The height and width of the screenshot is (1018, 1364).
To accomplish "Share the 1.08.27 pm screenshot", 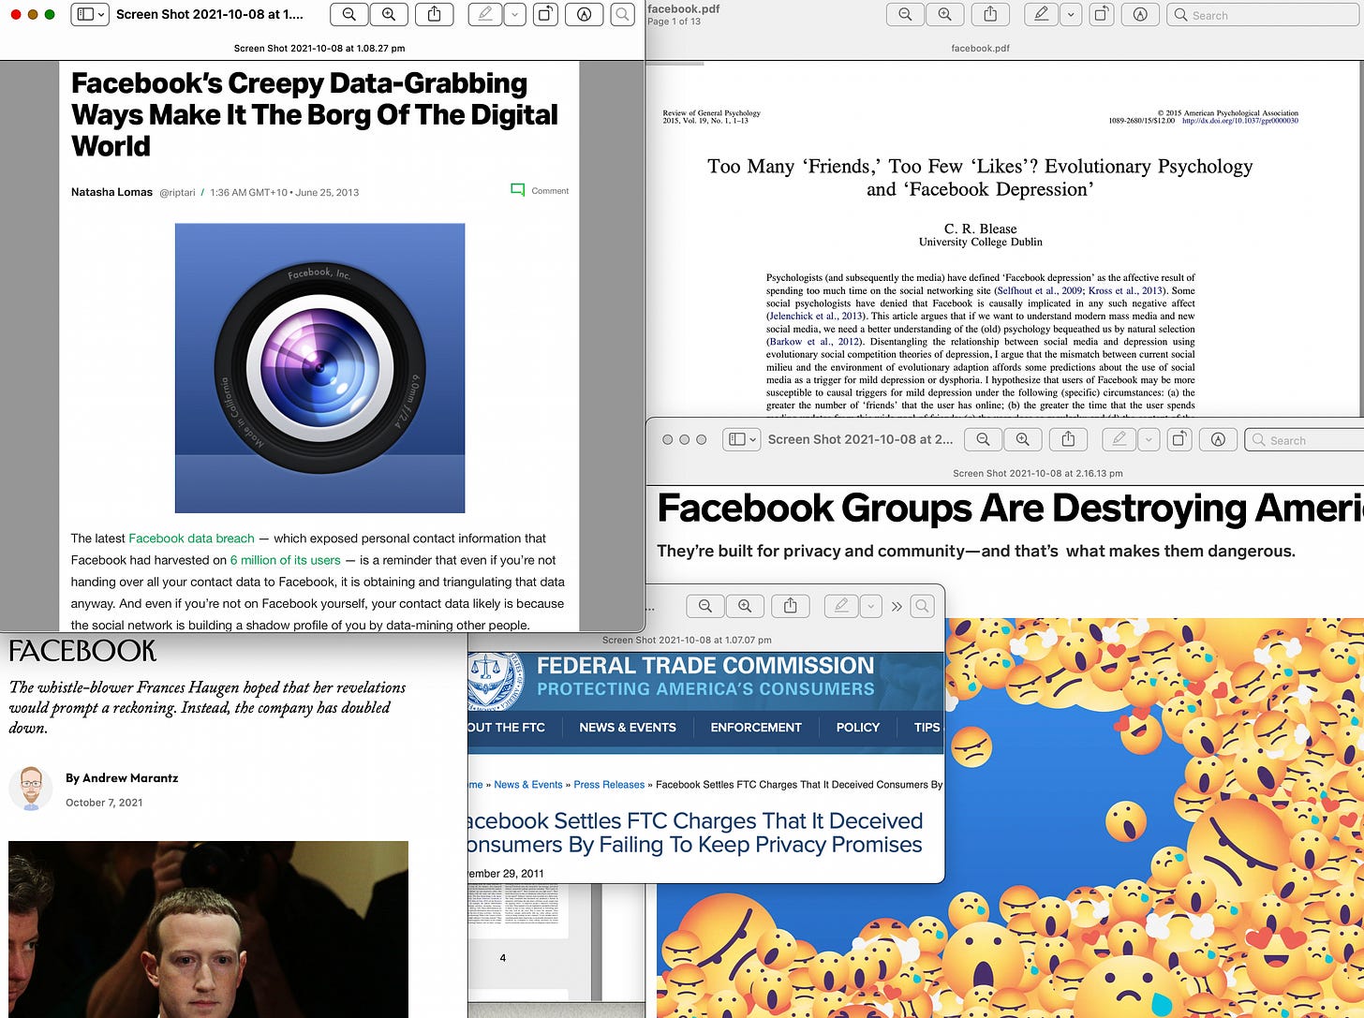I will (435, 14).
